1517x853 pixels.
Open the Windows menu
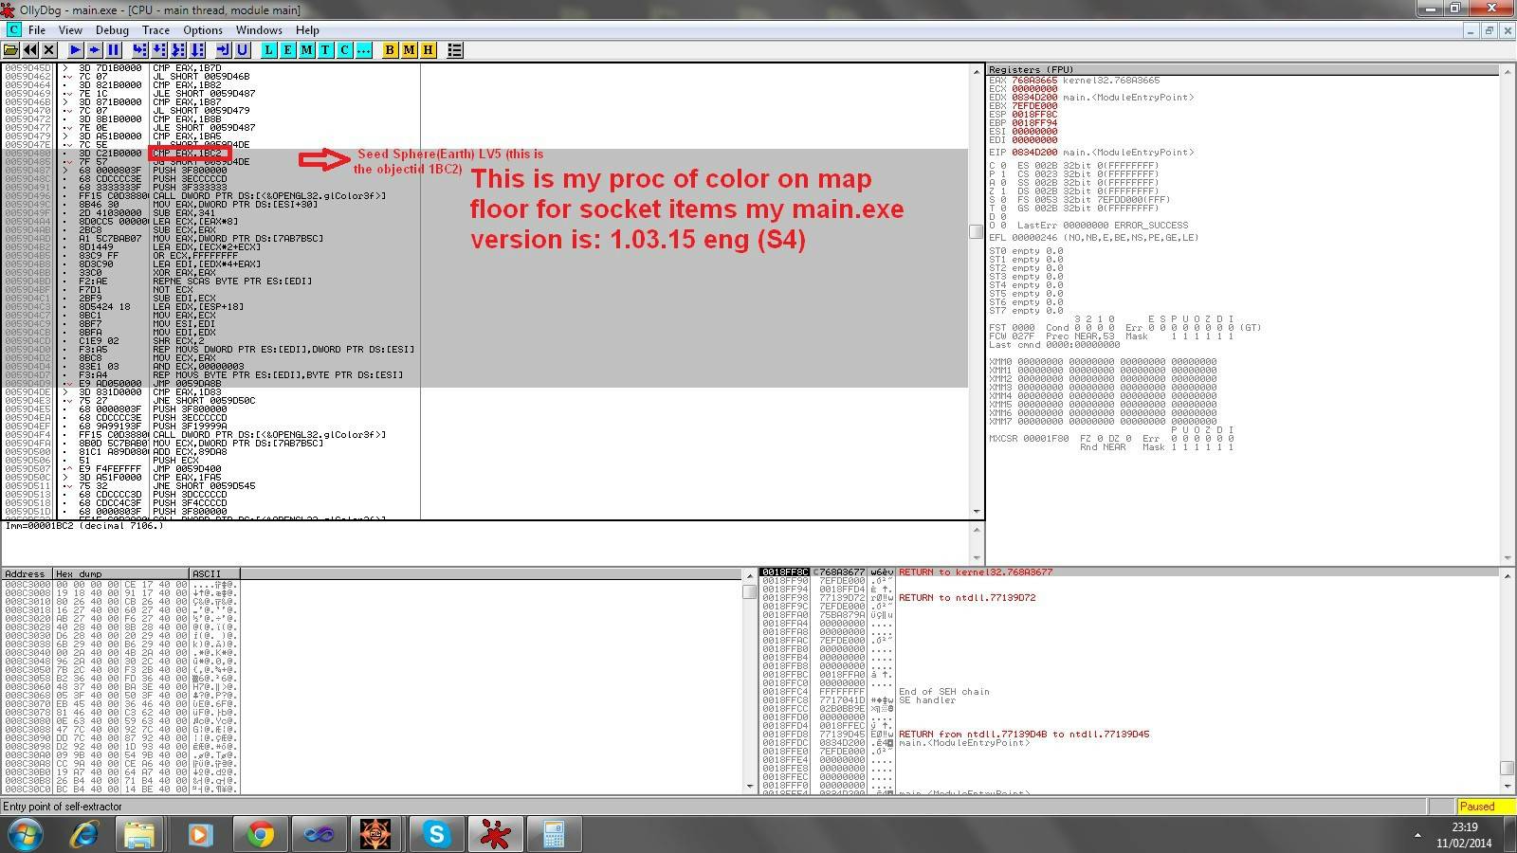pos(259,30)
